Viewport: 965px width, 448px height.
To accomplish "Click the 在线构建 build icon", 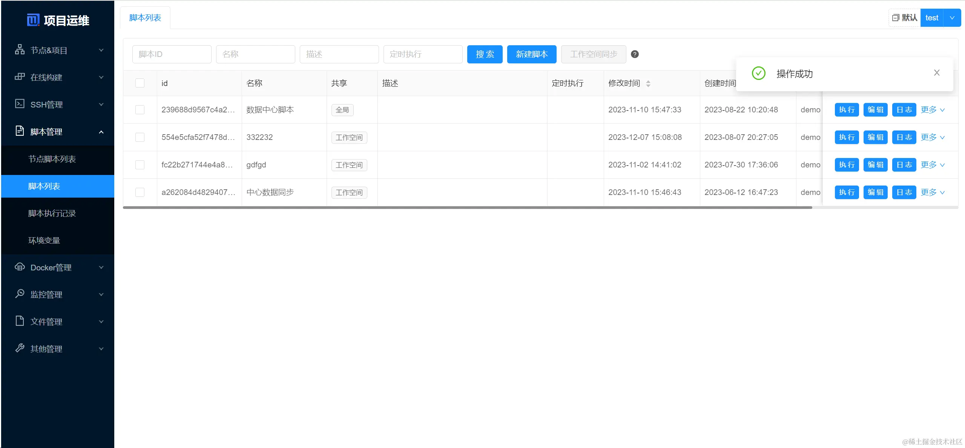I will click(20, 77).
